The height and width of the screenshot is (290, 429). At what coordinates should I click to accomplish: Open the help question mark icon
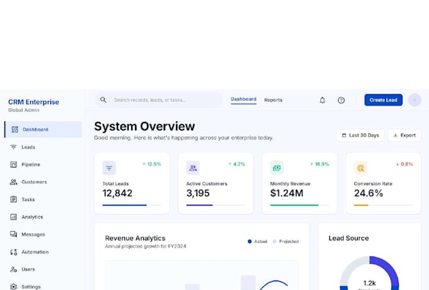pos(341,100)
